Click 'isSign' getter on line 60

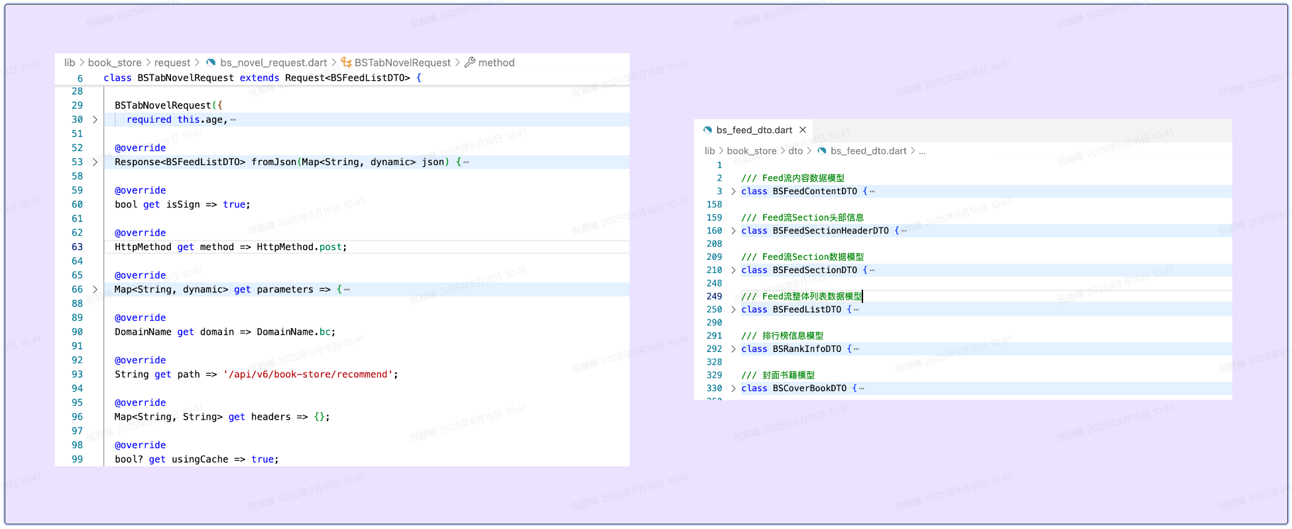183,205
